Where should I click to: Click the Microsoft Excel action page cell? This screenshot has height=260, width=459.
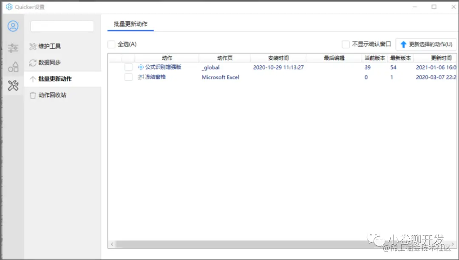[221, 78]
